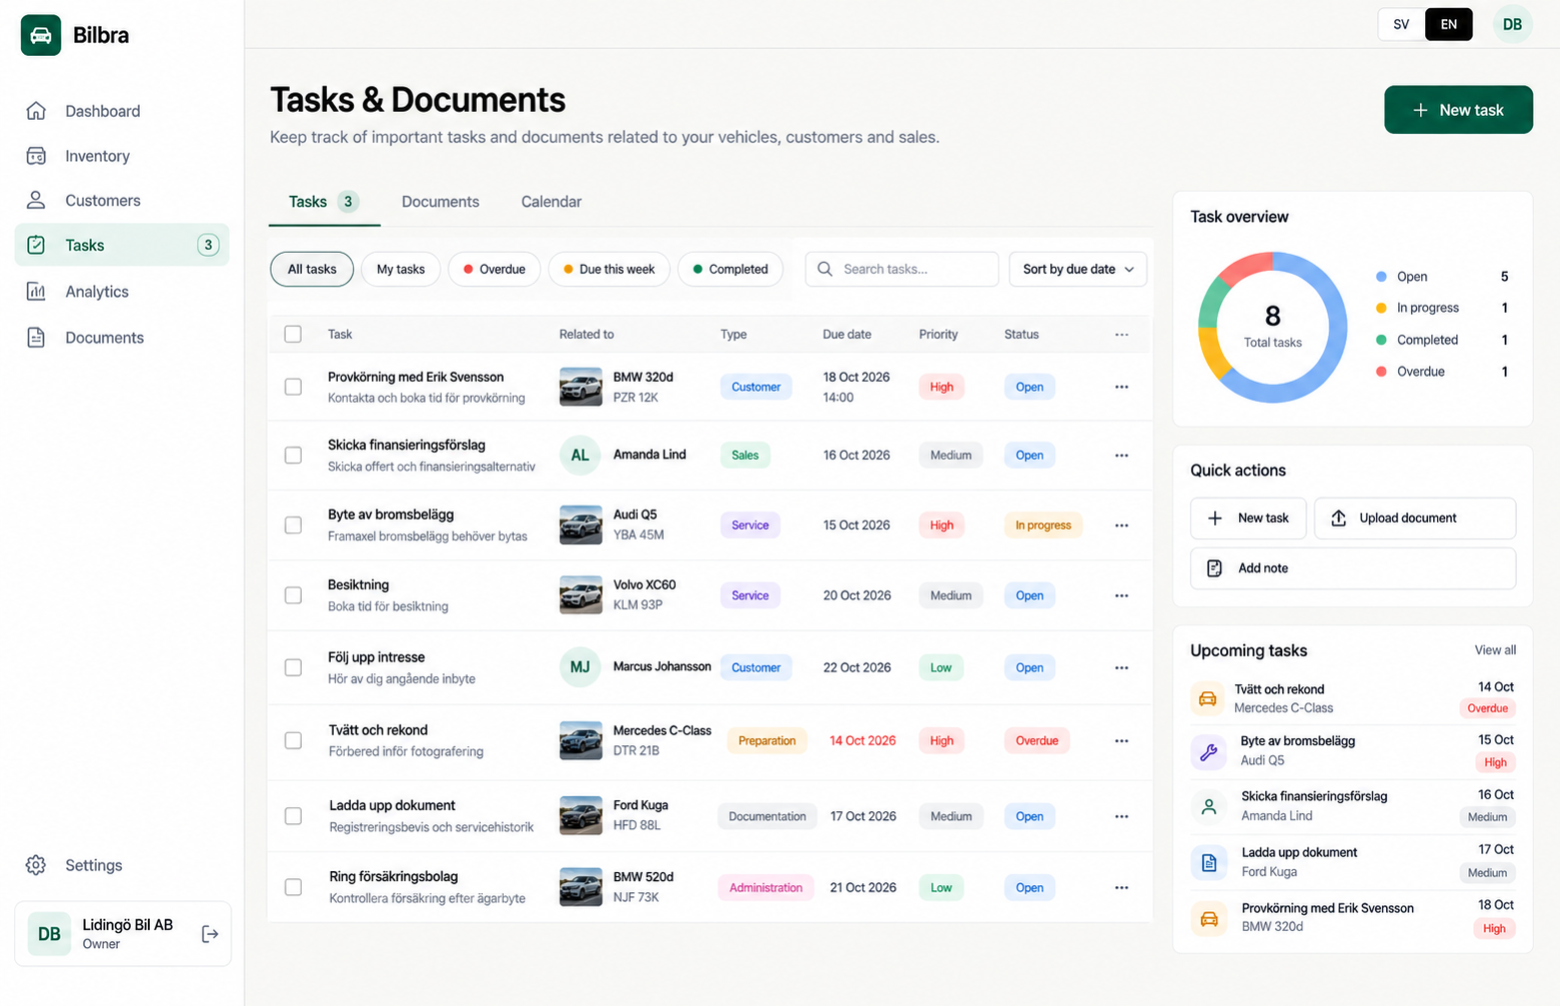This screenshot has height=1006, width=1560.
Task: Click Marcus Johansson's name in the table
Action: tap(662, 666)
